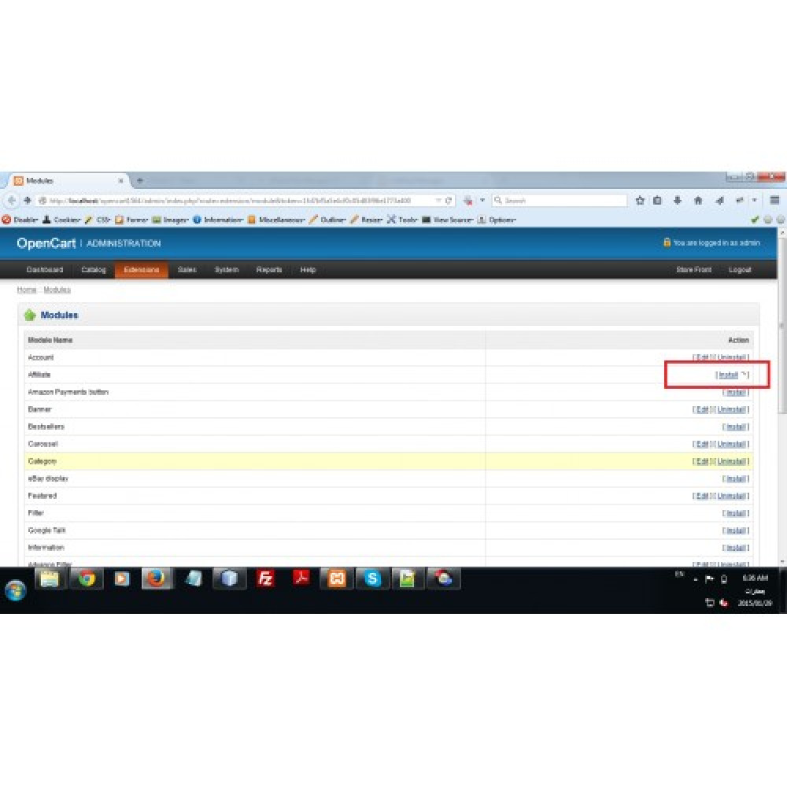Screen dimensions: 787x787
Task: Open the Miscellaneous dropdown
Action: tap(276, 220)
